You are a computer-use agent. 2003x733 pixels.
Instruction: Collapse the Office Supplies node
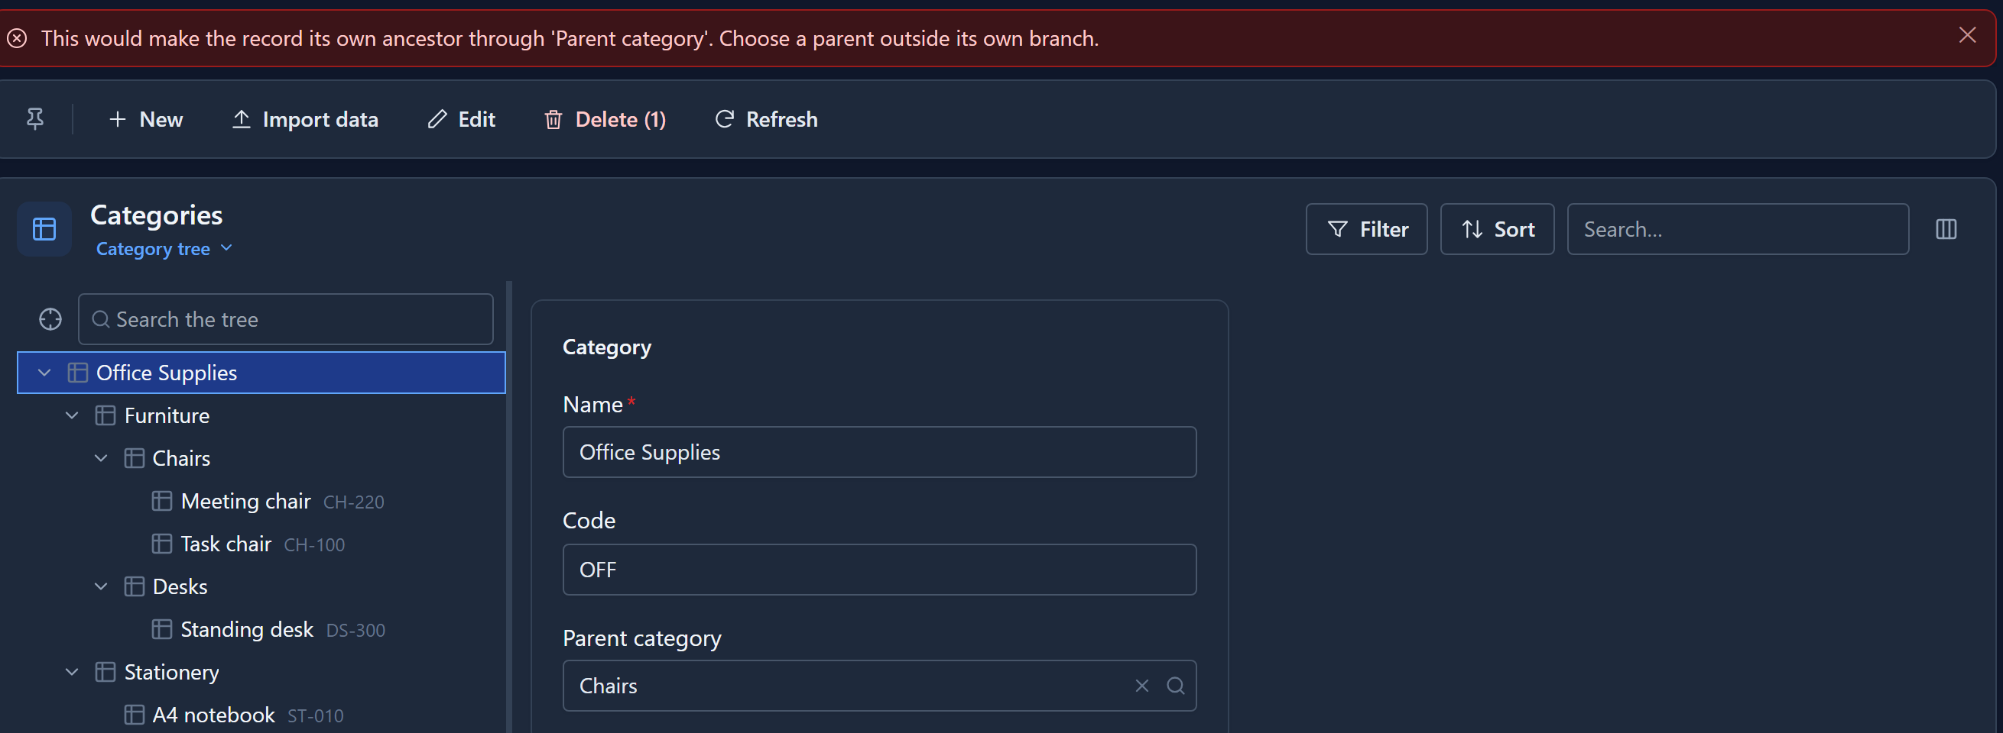(45, 373)
